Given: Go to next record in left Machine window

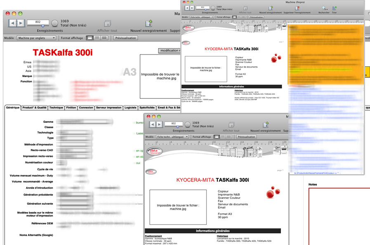Looking at the screenshot, I should click(x=21, y=23).
